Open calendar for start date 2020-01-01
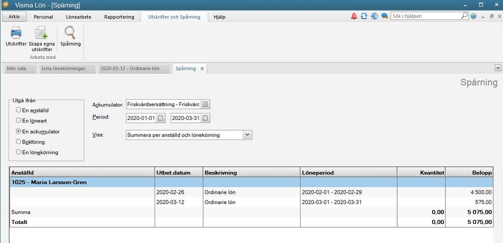The width and height of the screenshot is (503, 243). point(161,118)
